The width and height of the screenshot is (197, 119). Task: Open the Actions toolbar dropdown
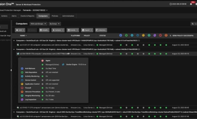[58, 30]
